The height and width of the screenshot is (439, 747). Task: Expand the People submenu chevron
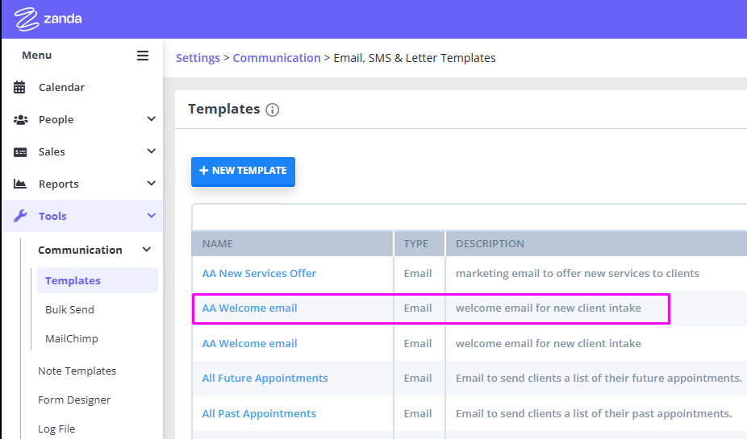pos(151,119)
